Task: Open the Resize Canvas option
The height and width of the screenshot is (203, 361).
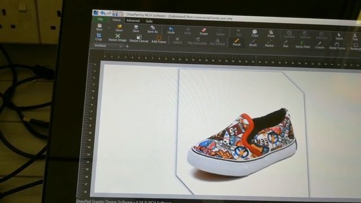Action: (x=139, y=38)
